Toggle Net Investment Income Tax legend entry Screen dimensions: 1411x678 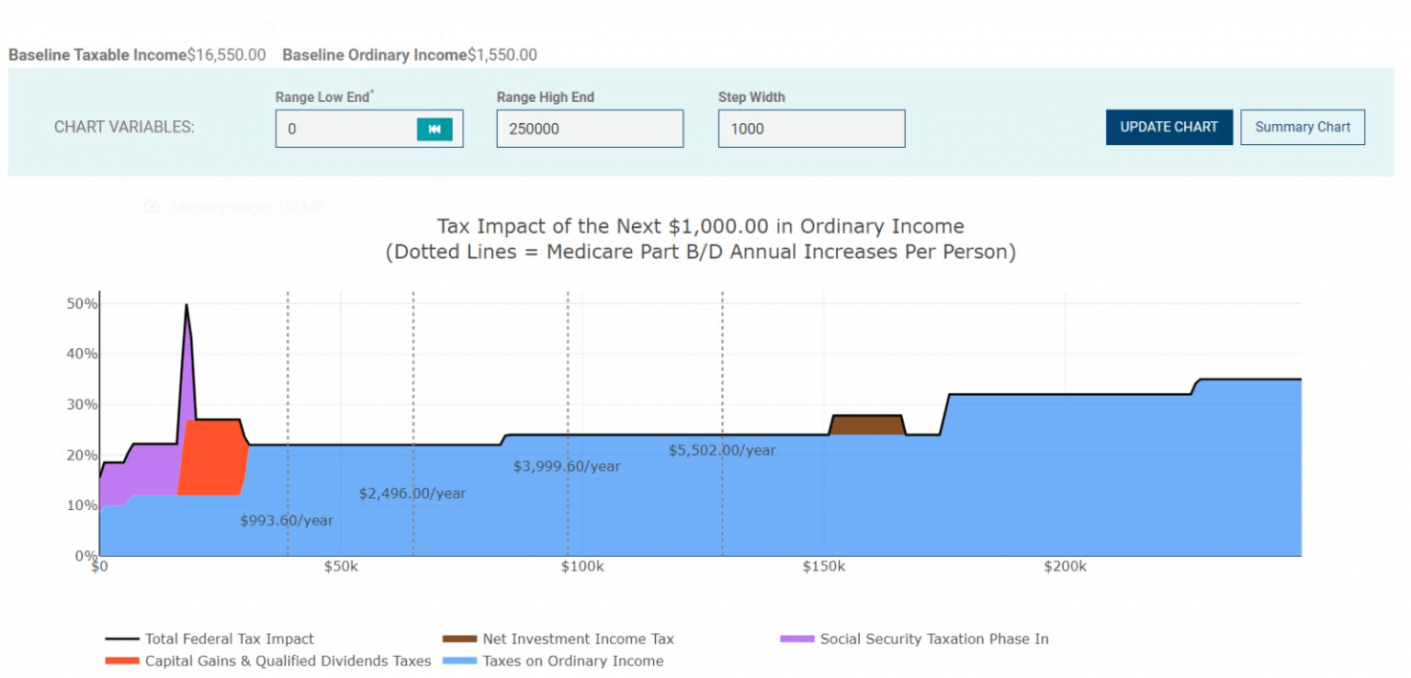tap(558, 638)
